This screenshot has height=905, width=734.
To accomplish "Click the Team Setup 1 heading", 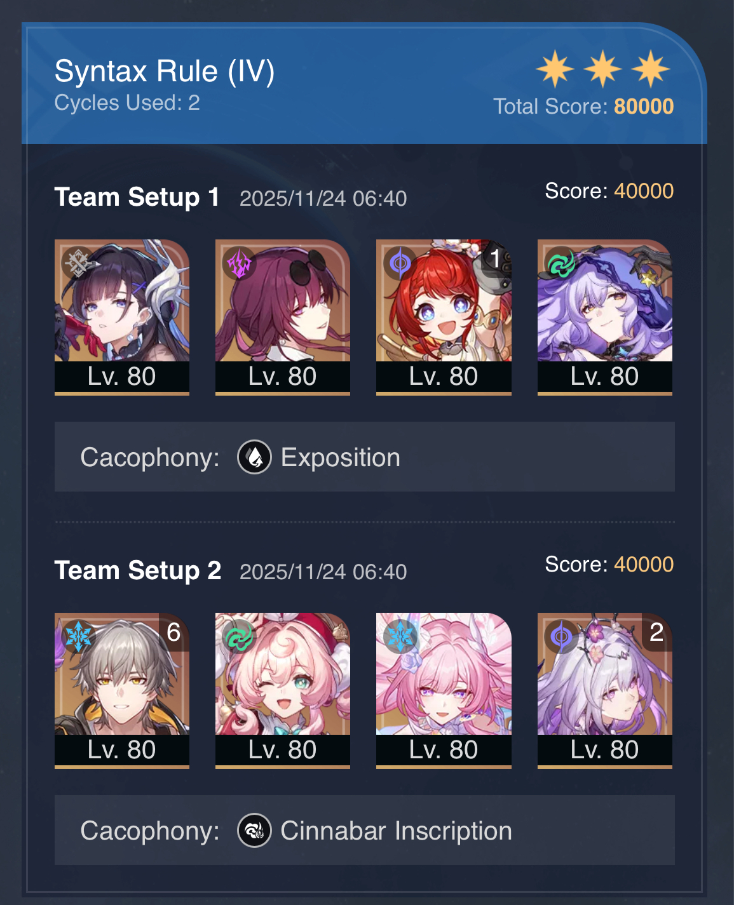I will pyautogui.click(x=137, y=197).
